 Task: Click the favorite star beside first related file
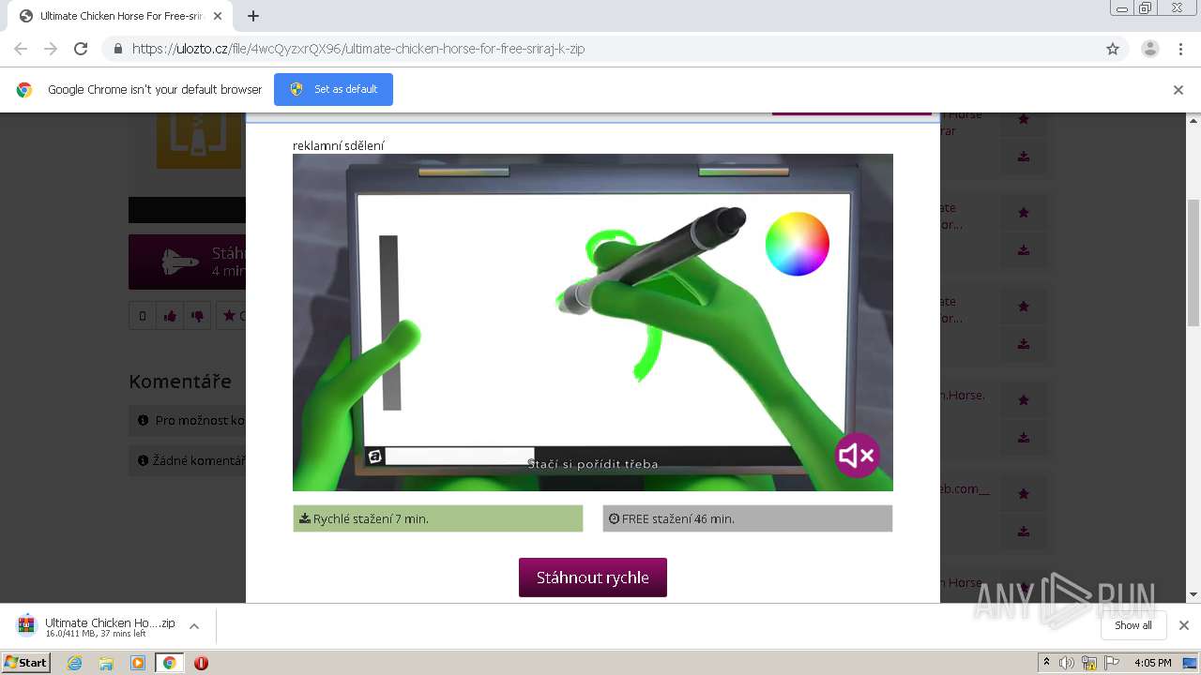[1024, 119]
